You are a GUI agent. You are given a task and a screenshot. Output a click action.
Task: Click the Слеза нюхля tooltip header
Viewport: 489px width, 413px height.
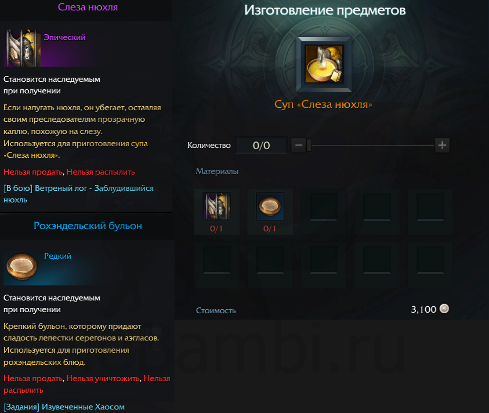tap(88, 7)
